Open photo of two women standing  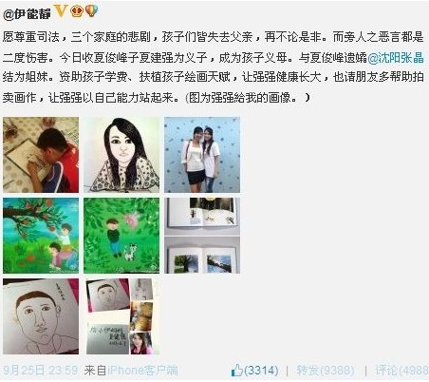202,155
